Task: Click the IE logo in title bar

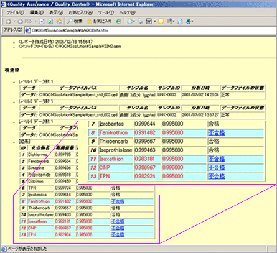Action: click(4, 4)
